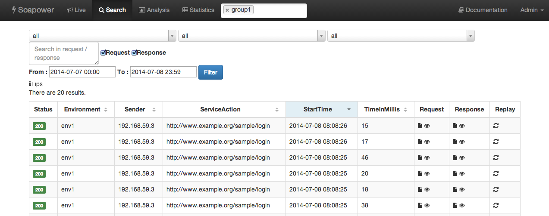
Task: Open the Documentation link
Action: pos(483,10)
